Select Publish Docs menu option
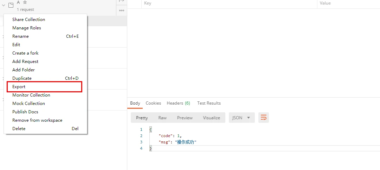This screenshot has height=170, width=380. coord(25,112)
